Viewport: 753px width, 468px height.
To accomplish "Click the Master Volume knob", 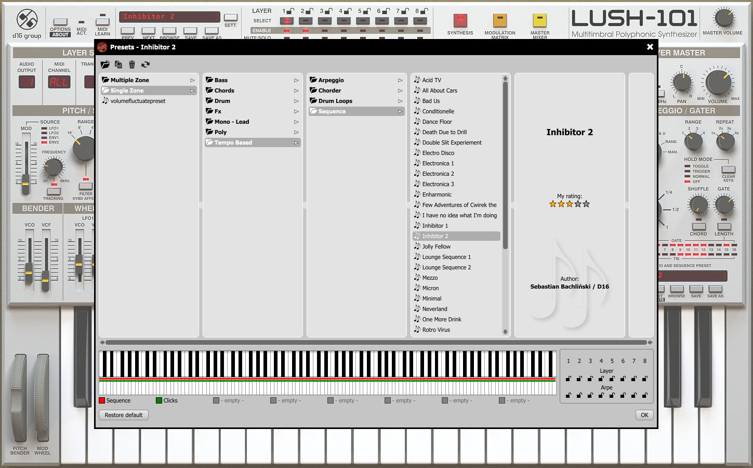I will point(723,18).
